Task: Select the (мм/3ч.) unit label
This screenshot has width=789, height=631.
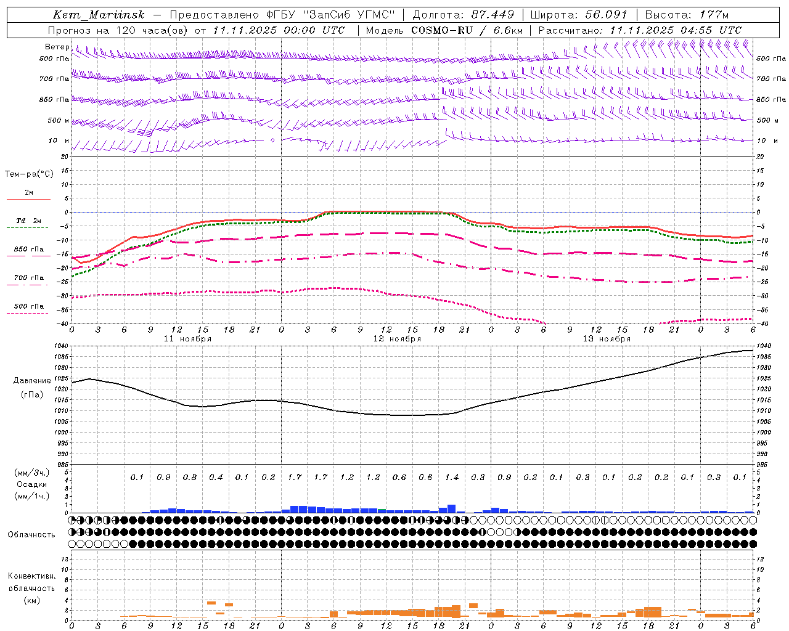Action: coord(31,473)
